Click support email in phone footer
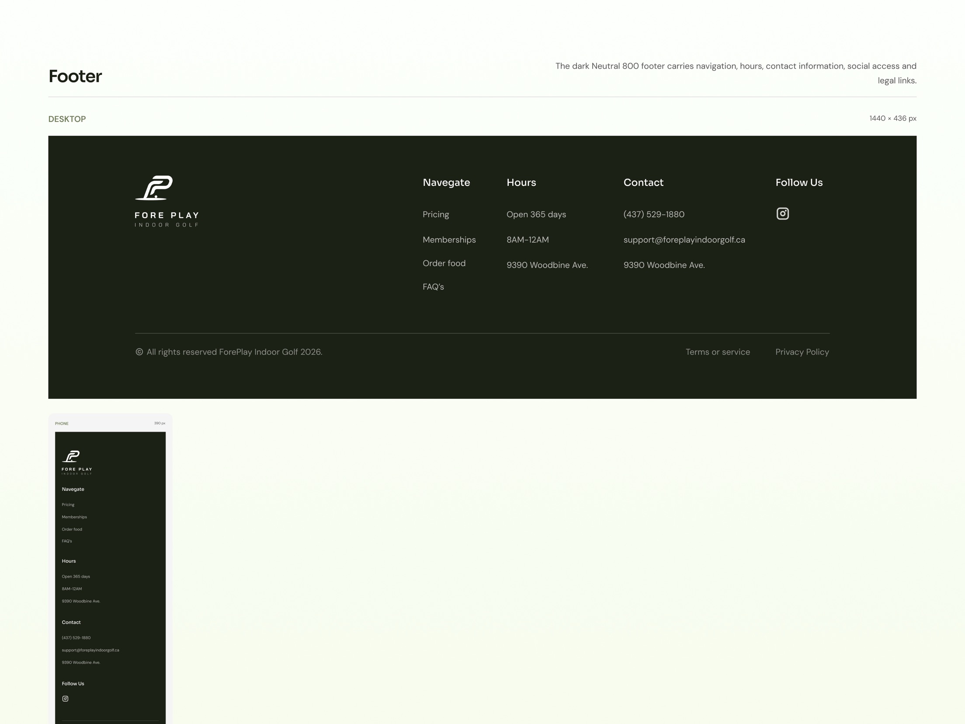The width and height of the screenshot is (965, 724). 90,650
